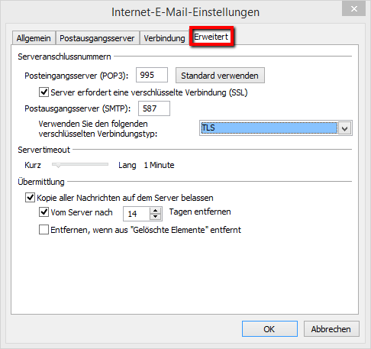Click the 'Lang' slider label

(x=127, y=165)
